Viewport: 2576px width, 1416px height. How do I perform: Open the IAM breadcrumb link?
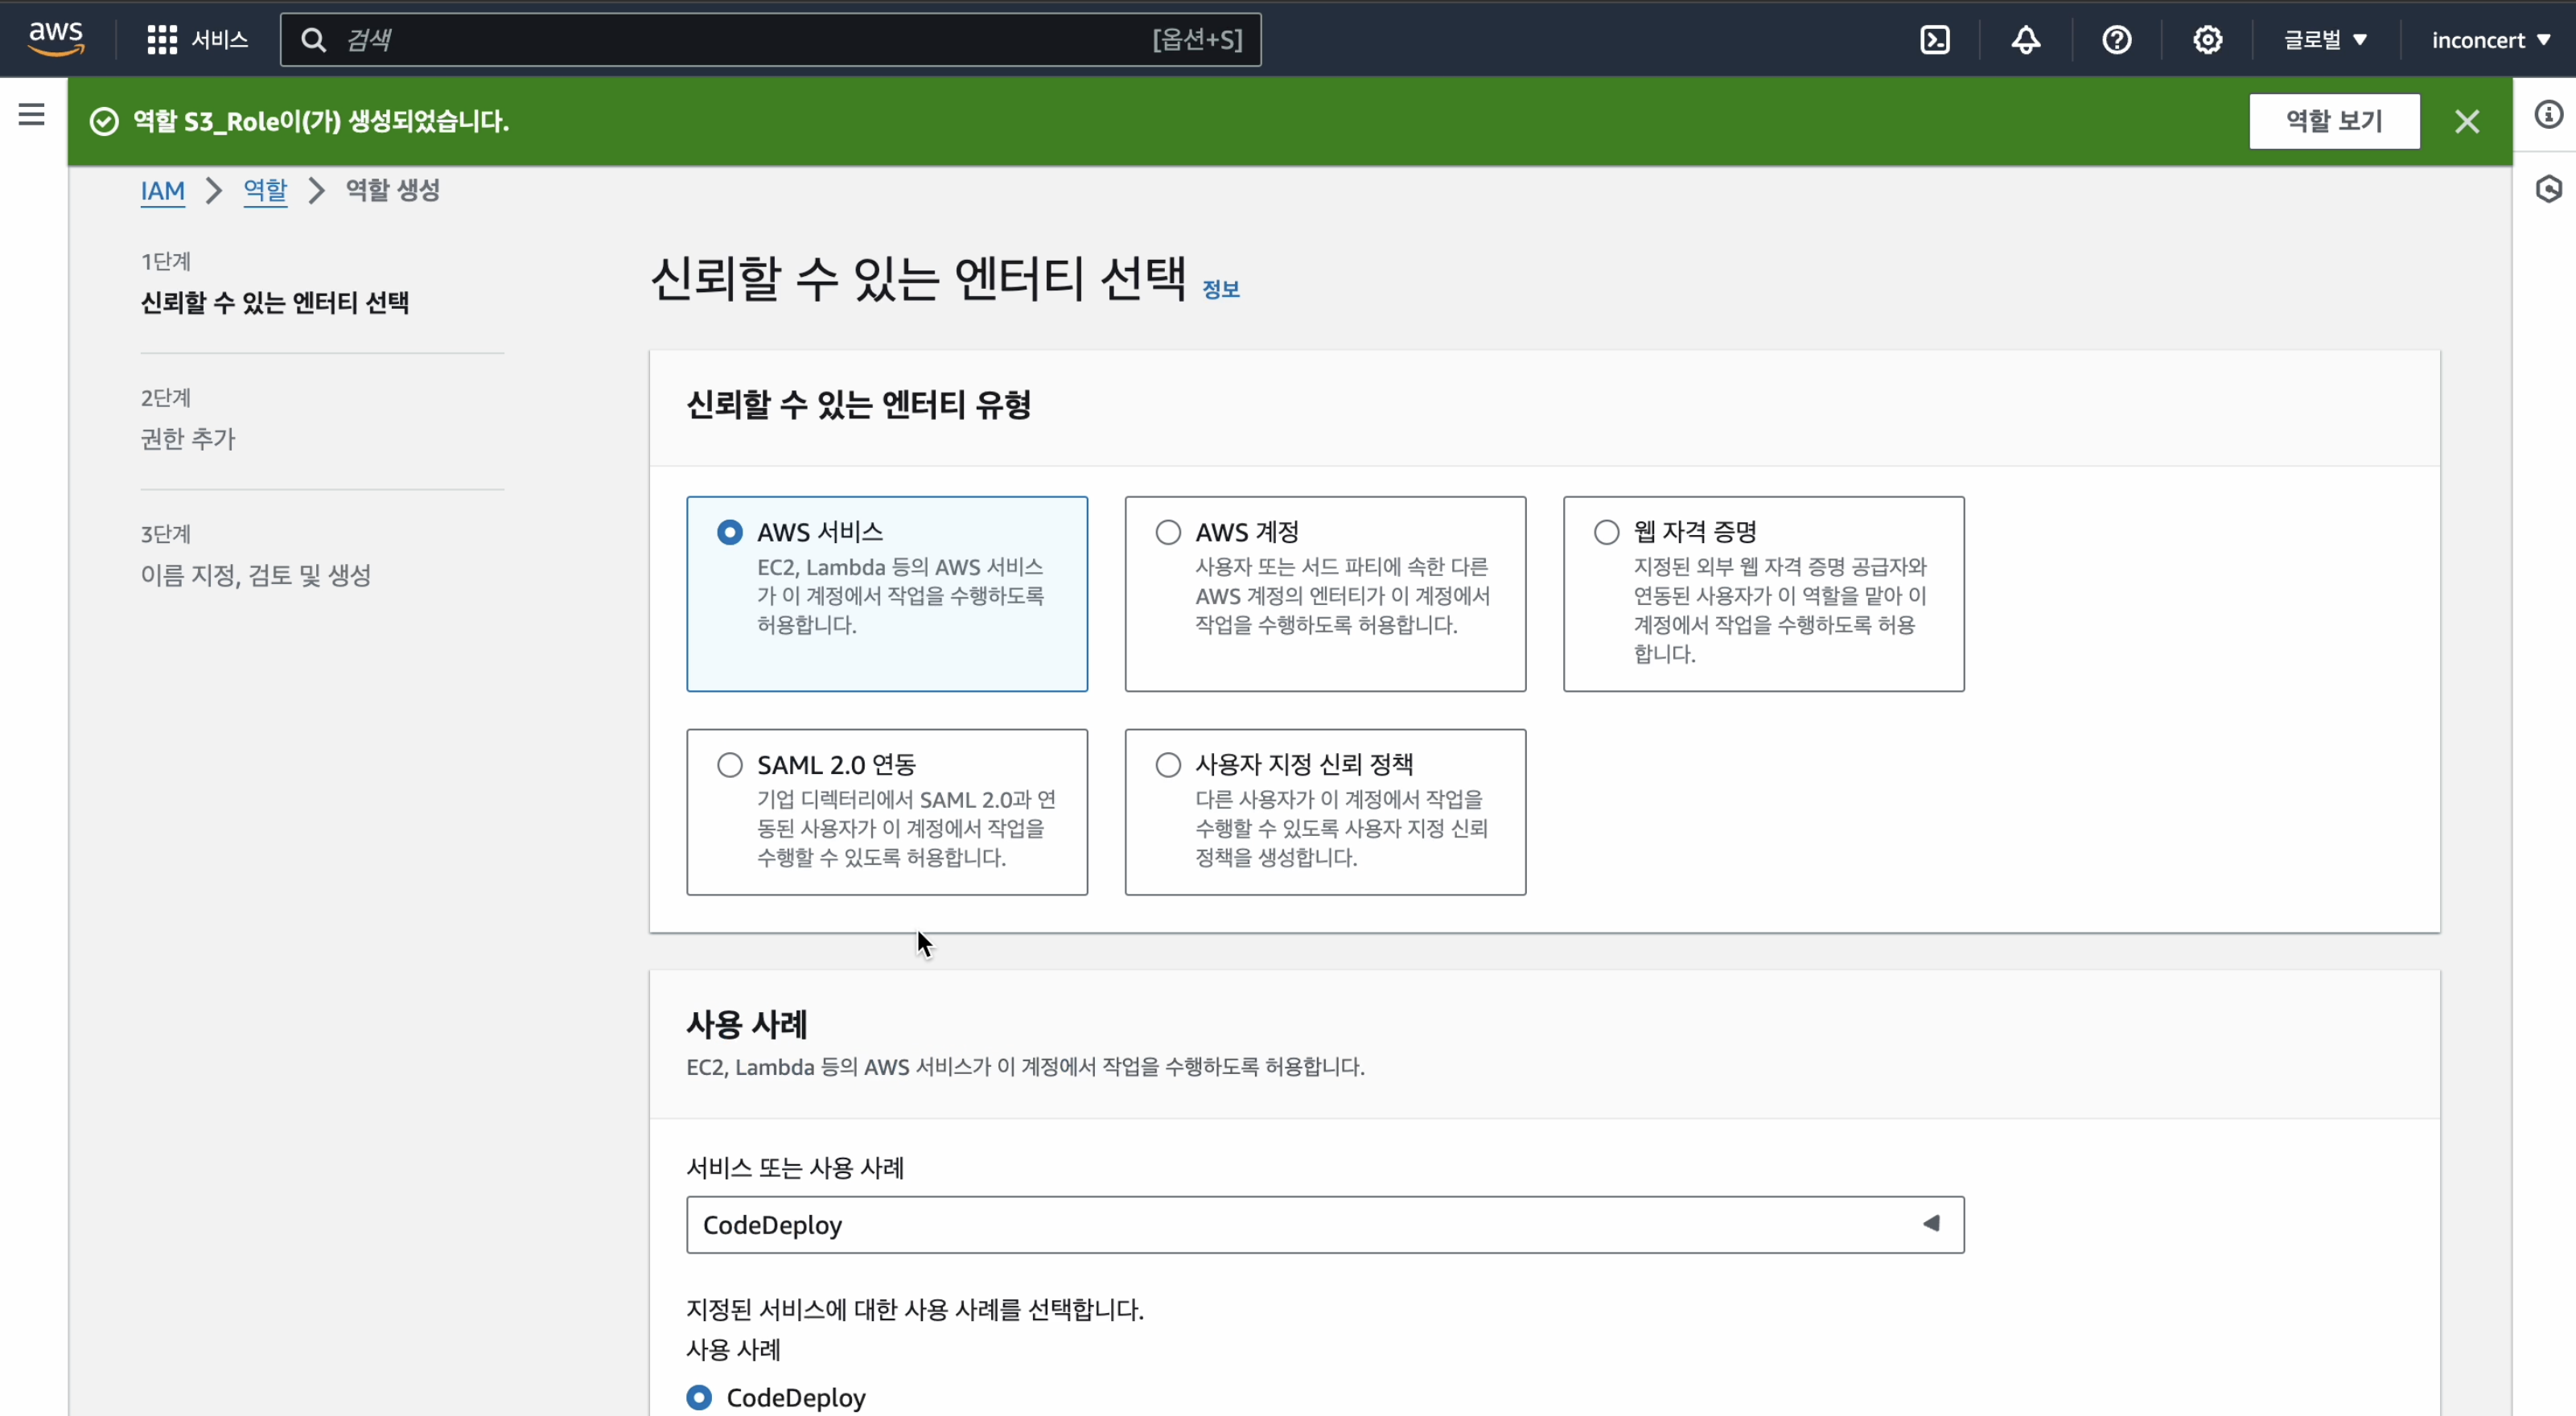162,191
